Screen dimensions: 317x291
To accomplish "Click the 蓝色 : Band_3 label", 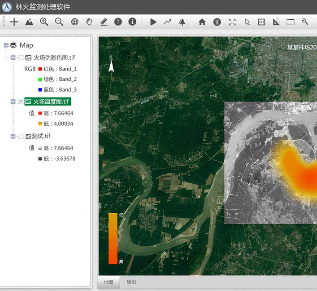I will point(60,89).
